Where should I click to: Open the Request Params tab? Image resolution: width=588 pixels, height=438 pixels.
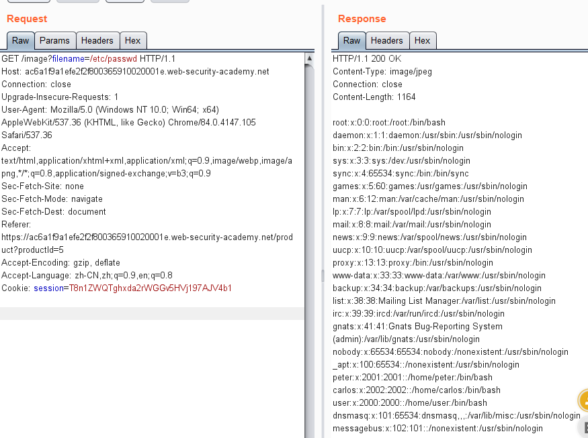click(54, 40)
